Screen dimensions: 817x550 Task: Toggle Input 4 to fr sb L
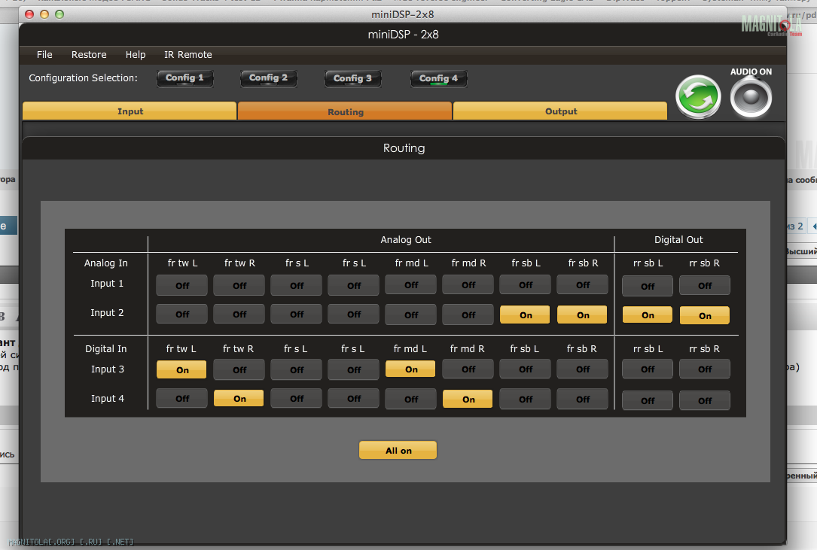coord(526,400)
